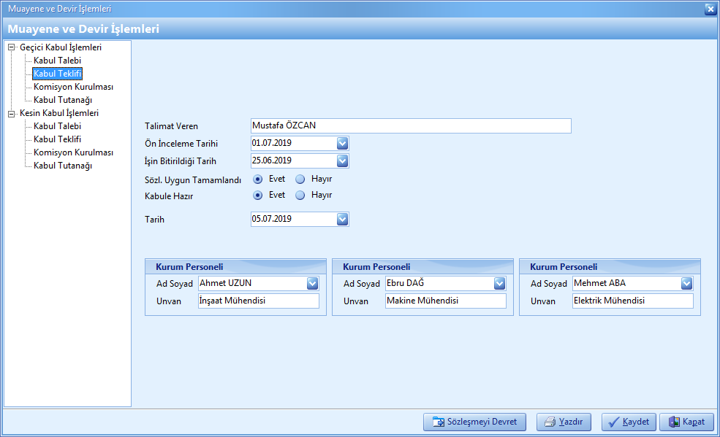This screenshot has width=720, height=437.
Task: Select Evet for Sözl. Uygun Tamamlandı
Action: [x=258, y=179]
